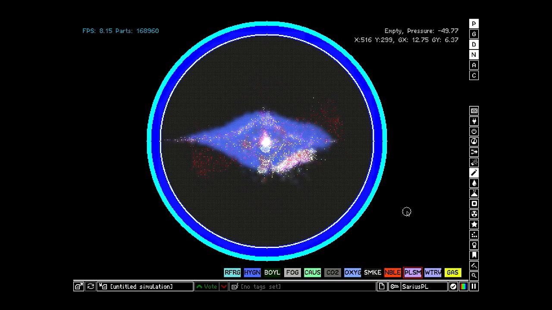Open the Powered Materials power-symbol icon
This screenshot has height=310, width=552.
pos(474,132)
